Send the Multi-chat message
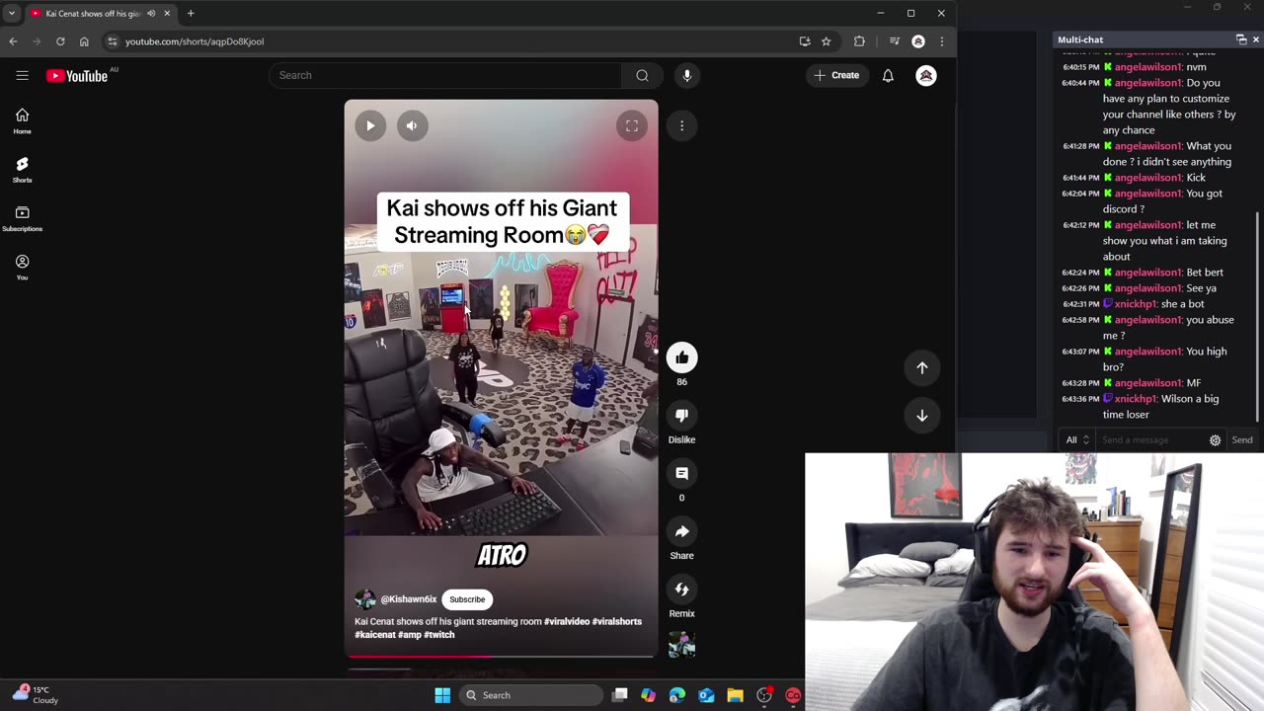Image resolution: width=1264 pixels, height=711 pixels. pos(1242,440)
